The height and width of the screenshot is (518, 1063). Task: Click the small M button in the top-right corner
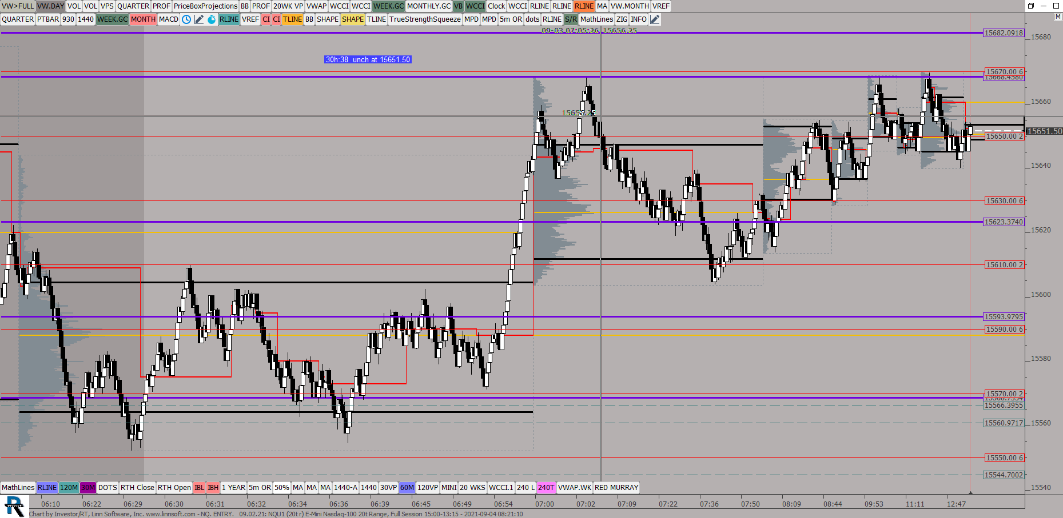pyautogui.click(x=1058, y=17)
